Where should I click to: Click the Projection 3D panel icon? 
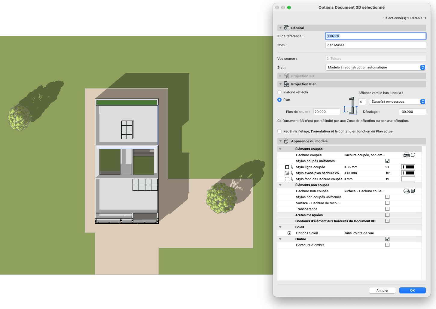click(x=286, y=76)
